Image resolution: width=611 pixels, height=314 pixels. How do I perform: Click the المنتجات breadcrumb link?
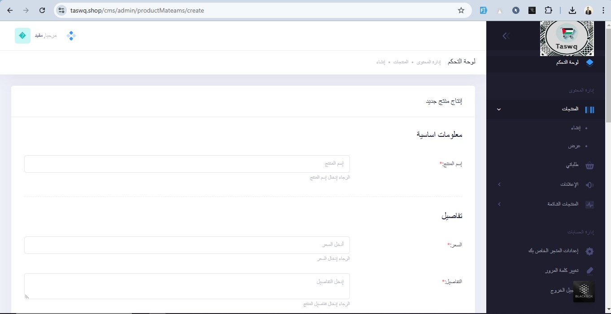click(x=401, y=62)
